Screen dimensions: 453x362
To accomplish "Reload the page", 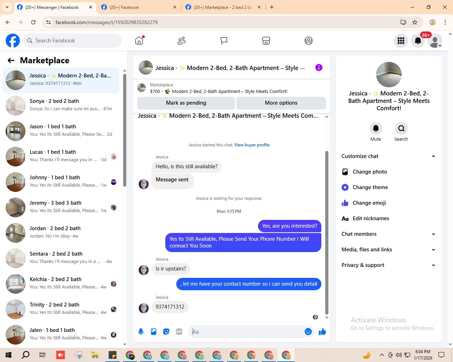I will (33, 22).
